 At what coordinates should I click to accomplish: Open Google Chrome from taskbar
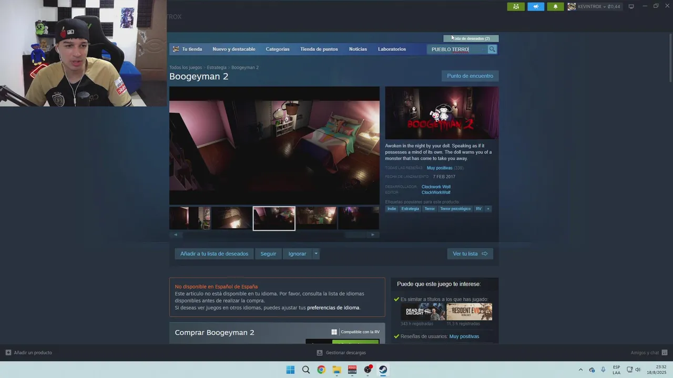pyautogui.click(x=321, y=370)
